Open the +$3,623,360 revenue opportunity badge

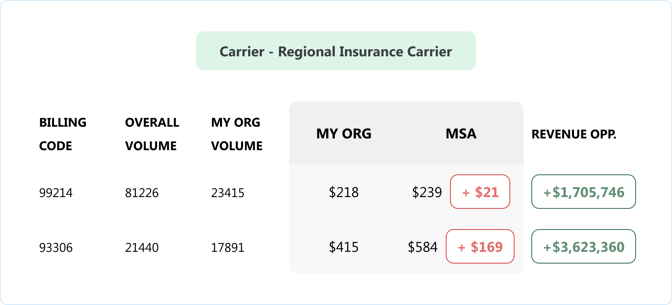(x=584, y=246)
